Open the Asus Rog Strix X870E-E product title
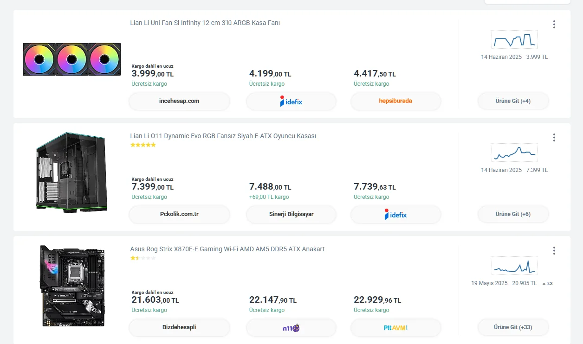Viewport: 583px width, 344px height. pyautogui.click(x=227, y=249)
